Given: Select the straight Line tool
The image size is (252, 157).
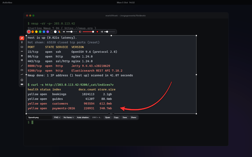Looking at the screenshot, I should 22,66.
